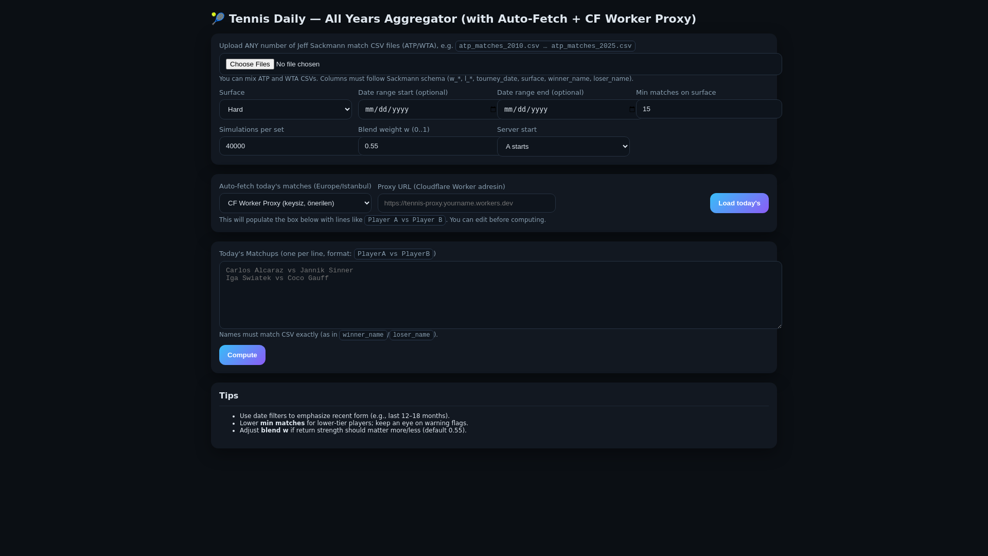Click inside Today's Matchups textarea
The height and width of the screenshot is (556, 988).
coord(501,295)
